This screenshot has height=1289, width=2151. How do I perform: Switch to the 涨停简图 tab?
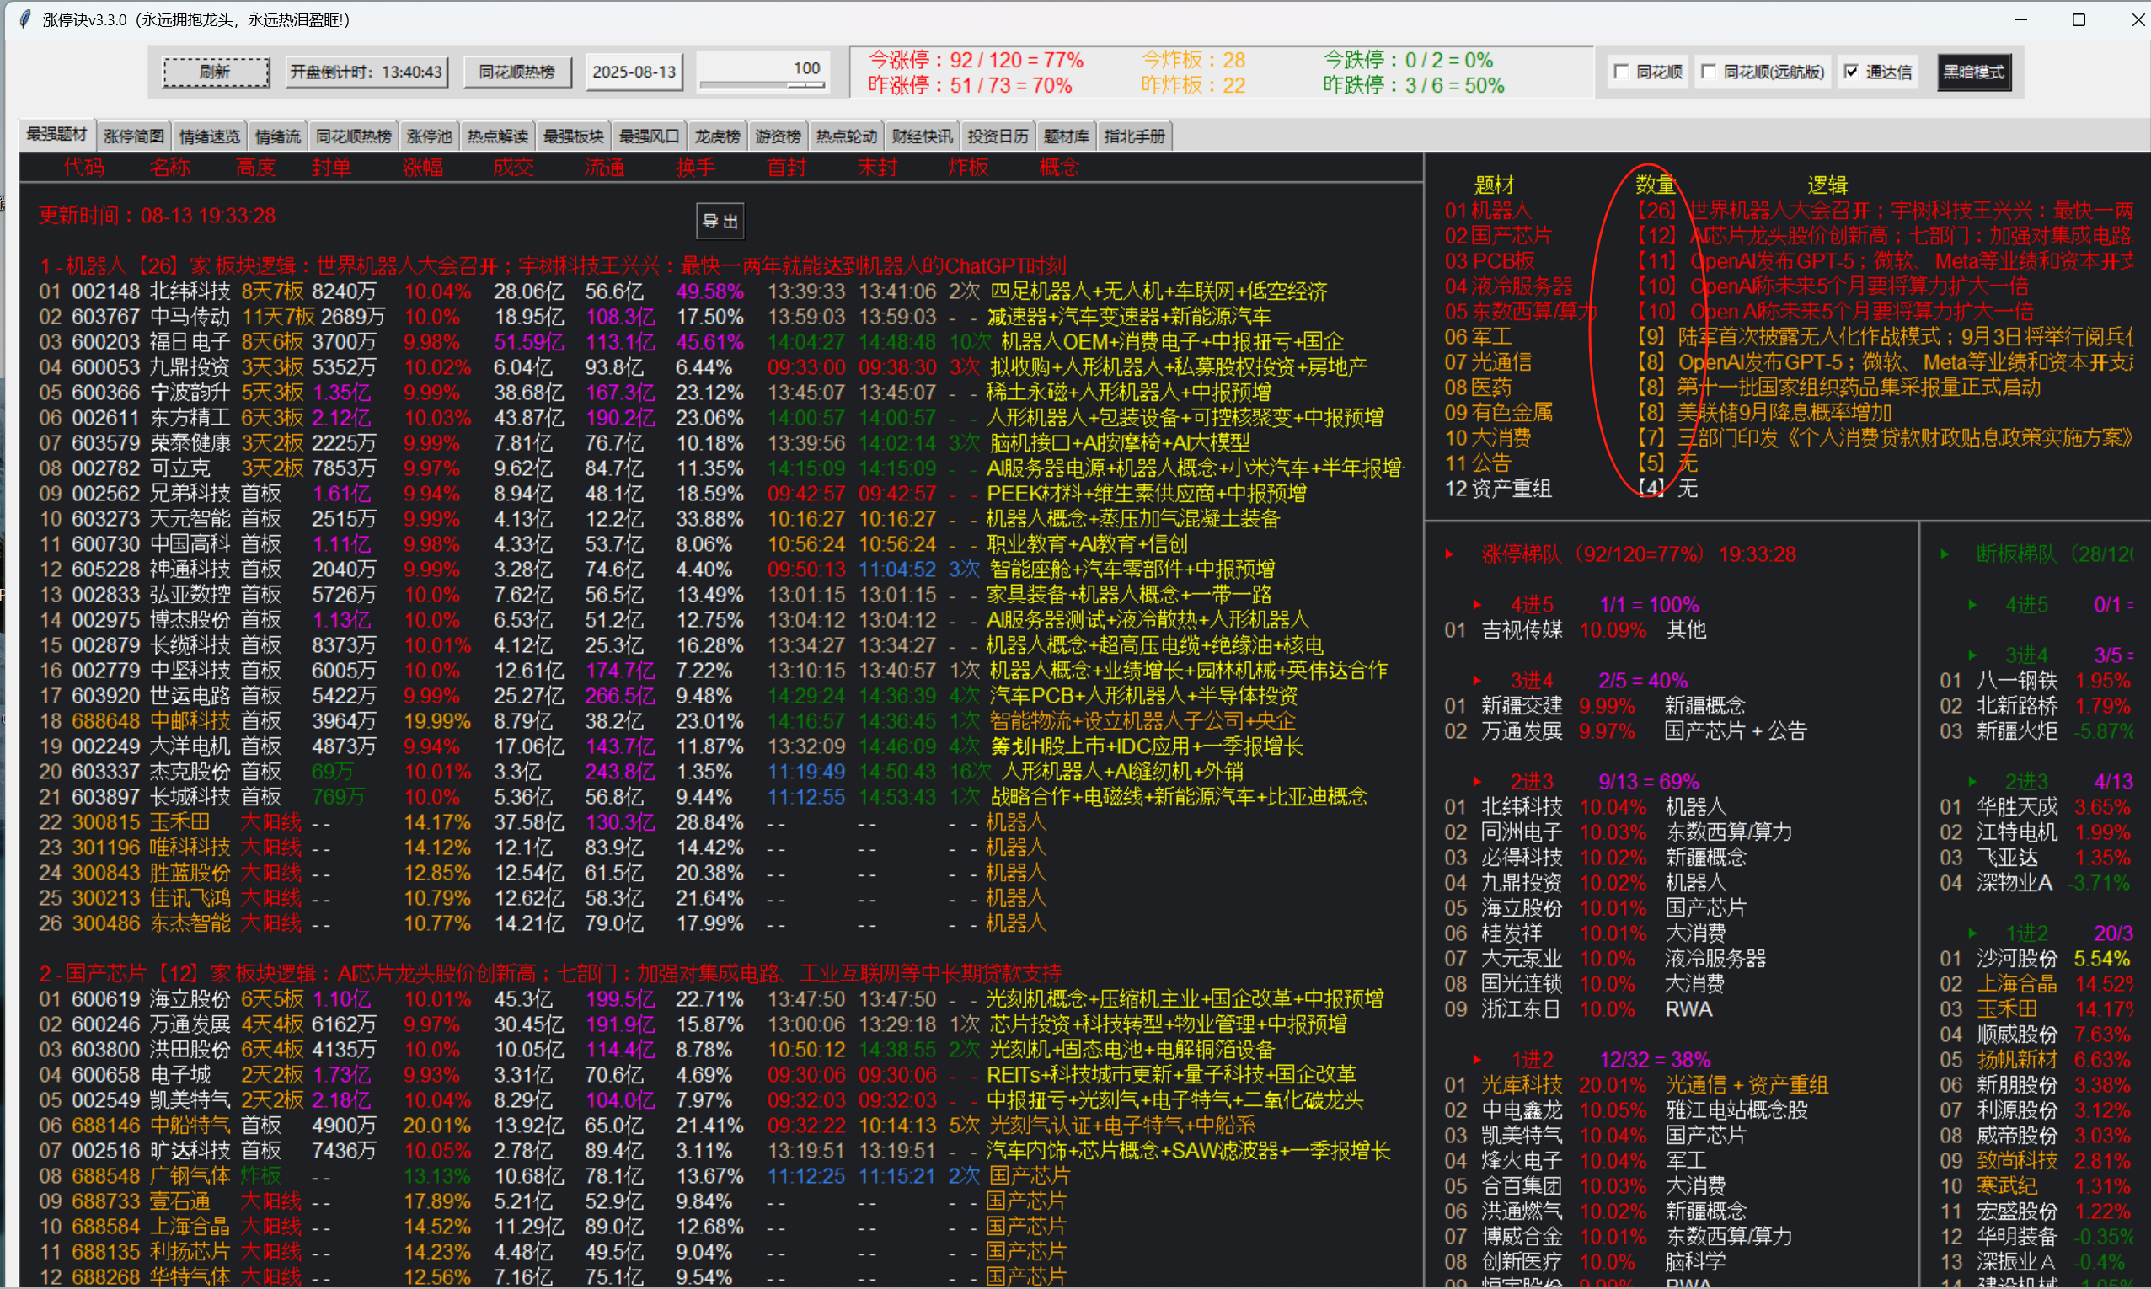point(133,136)
